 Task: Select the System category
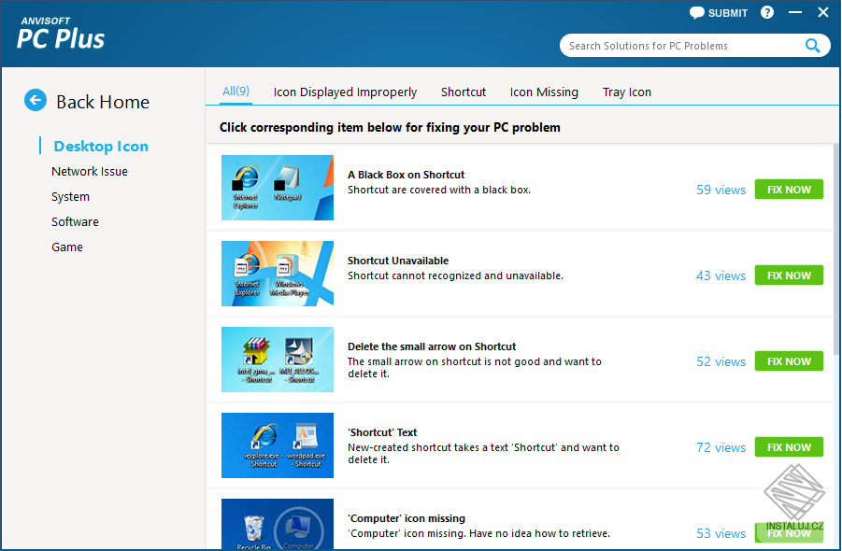tap(70, 197)
